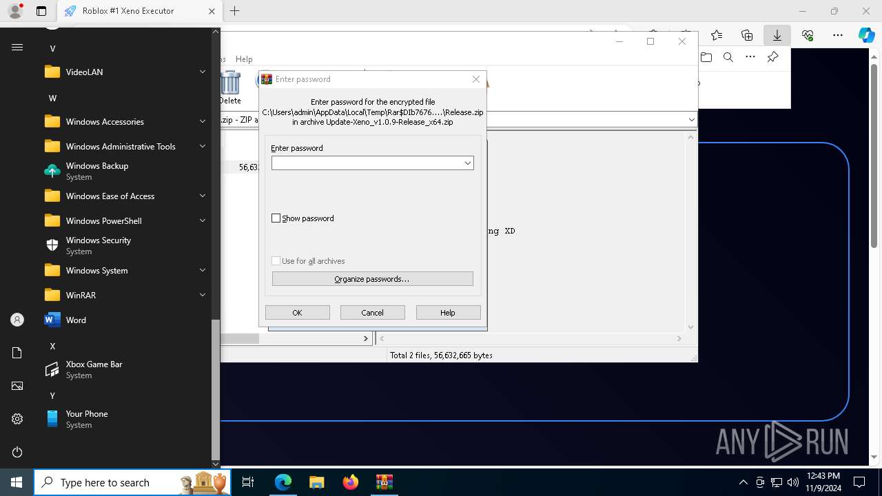
Task: Open Pictures icon in Start rail
Action: click(x=17, y=386)
